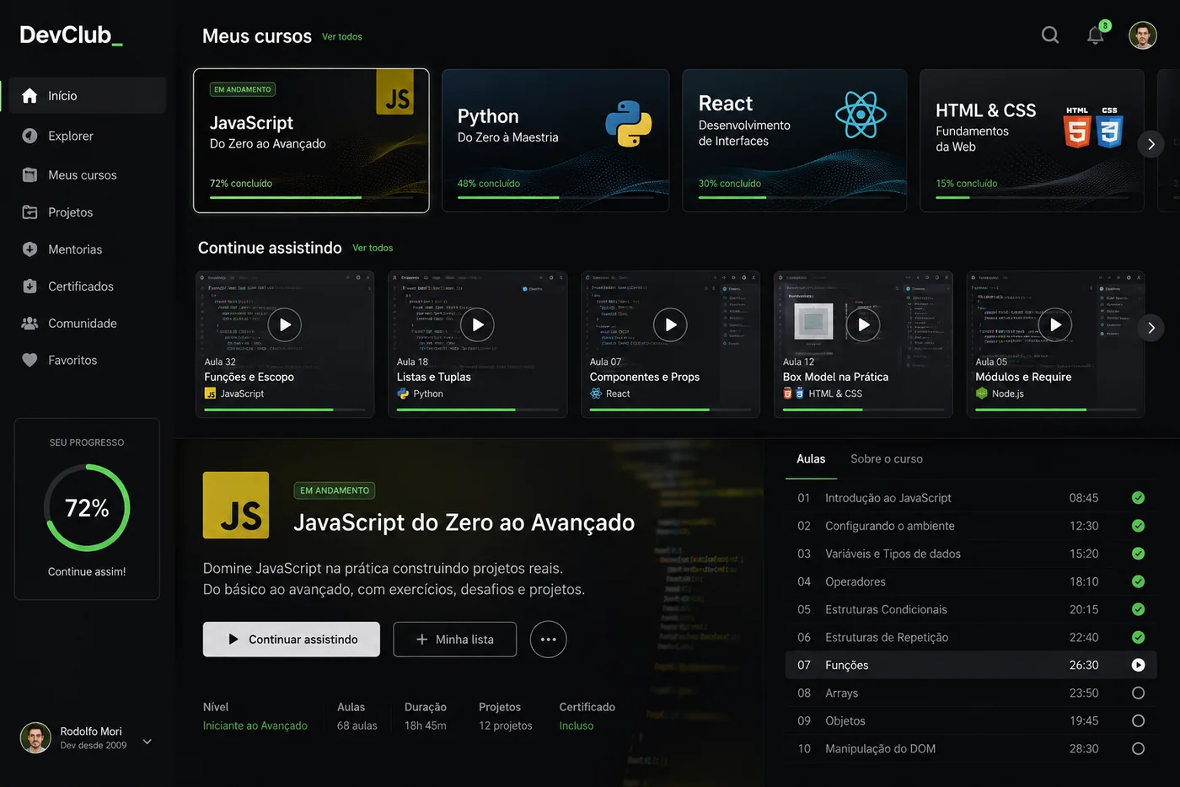Switch to the Aulas tab
1180x787 pixels.
(x=811, y=458)
